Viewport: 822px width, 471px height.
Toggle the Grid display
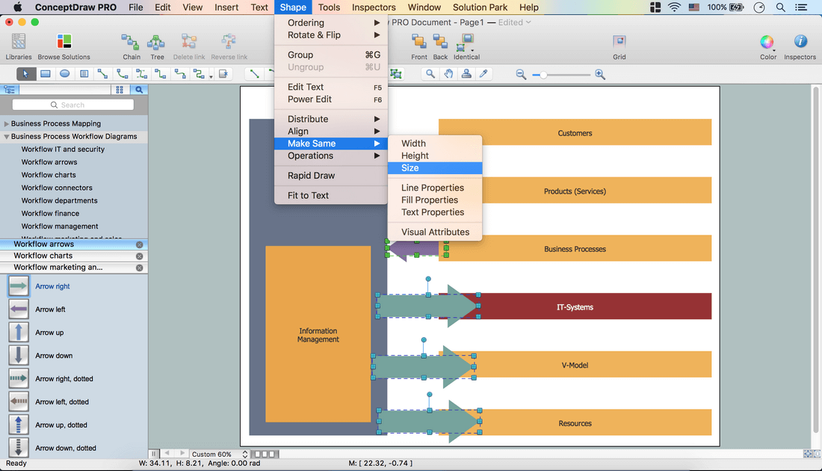pos(619,46)
